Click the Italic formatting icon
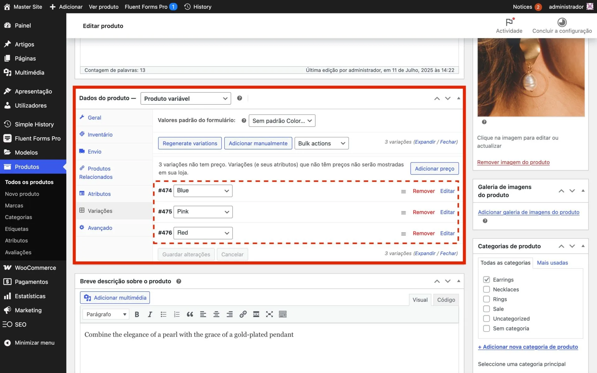Viewport: 597px width, 373px height. (150, 314)
